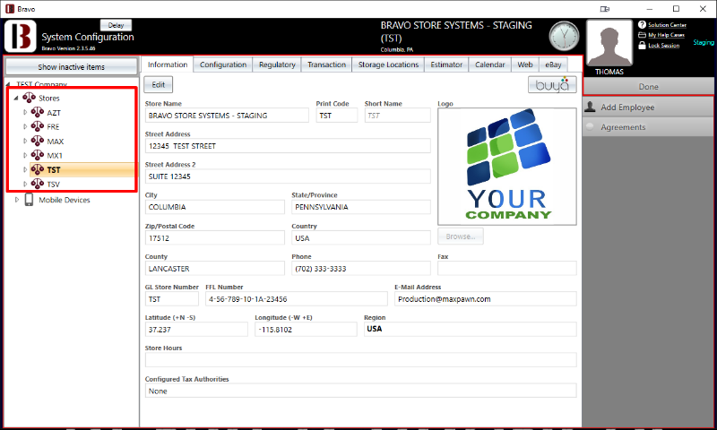Image resolution: width=717 pixels, height=430 pixels.
Task: Click the TST store scales icon
Action: pos(38,169)
